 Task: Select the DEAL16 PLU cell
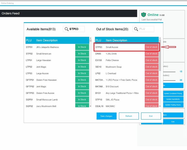tap(99, 106)
